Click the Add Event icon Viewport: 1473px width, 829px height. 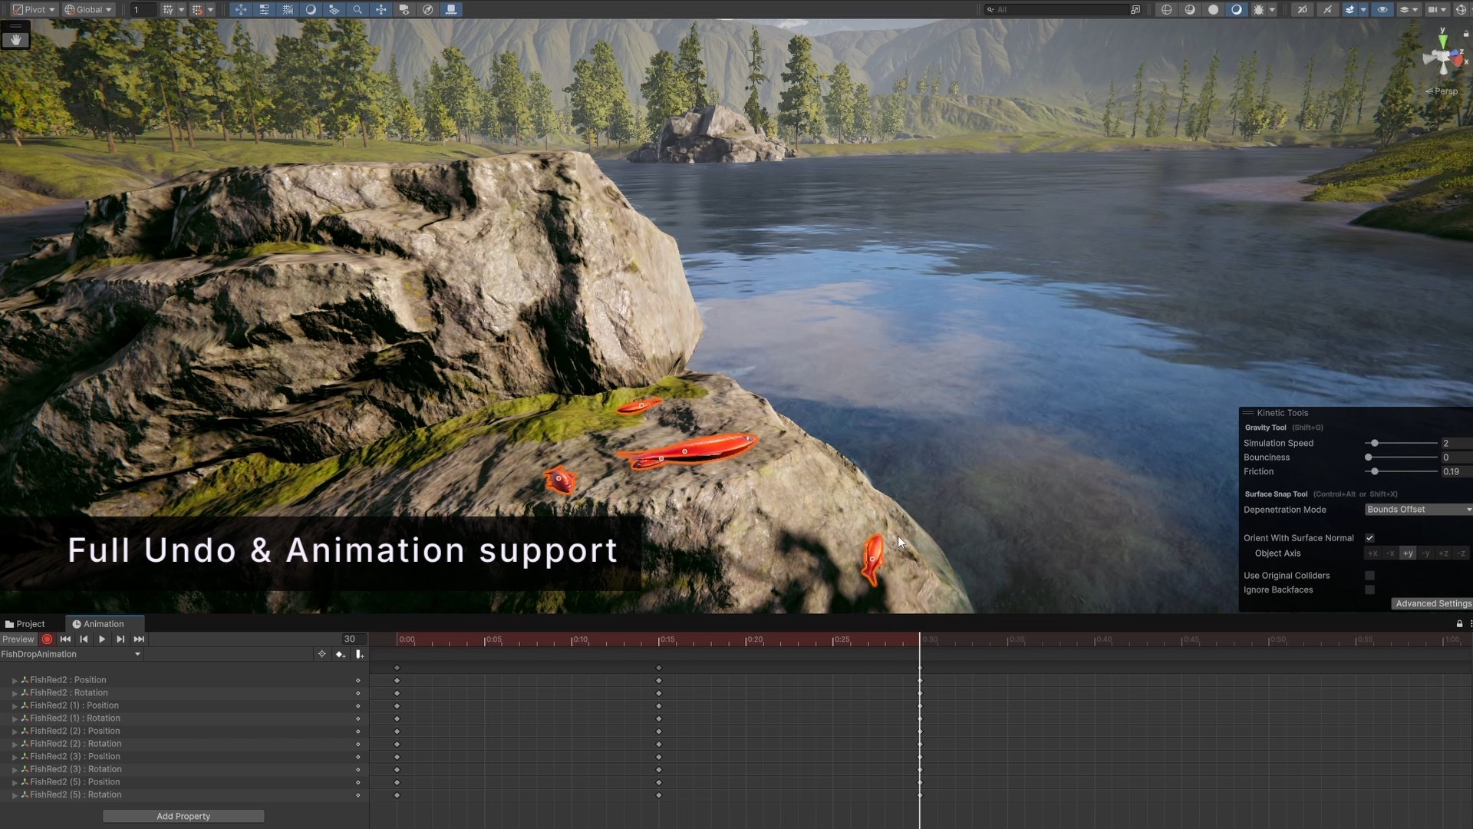[x=359, y=654]
